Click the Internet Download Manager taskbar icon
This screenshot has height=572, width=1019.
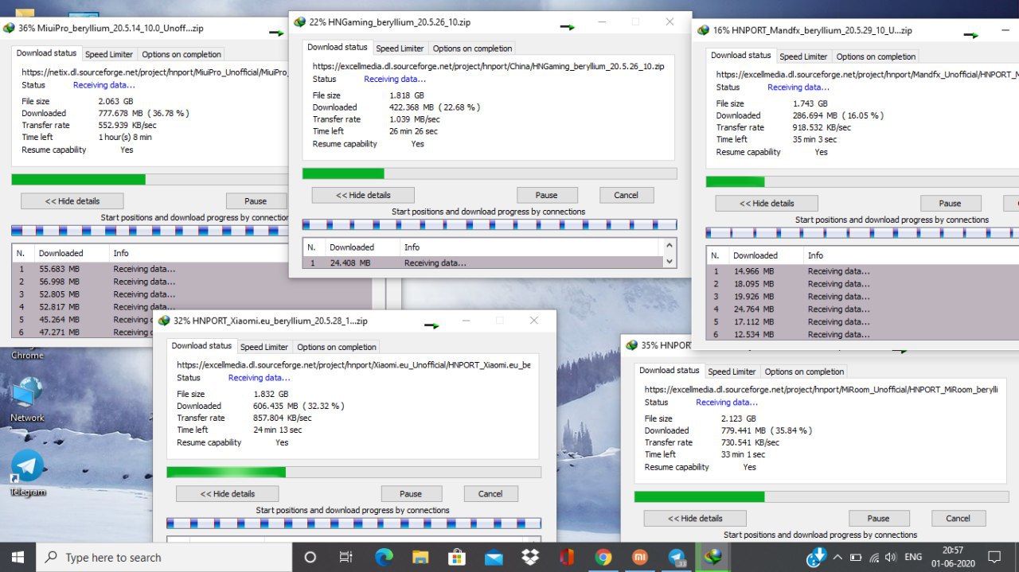(714, 557)
